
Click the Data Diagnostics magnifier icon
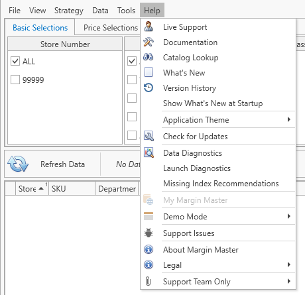pos(149,152)
